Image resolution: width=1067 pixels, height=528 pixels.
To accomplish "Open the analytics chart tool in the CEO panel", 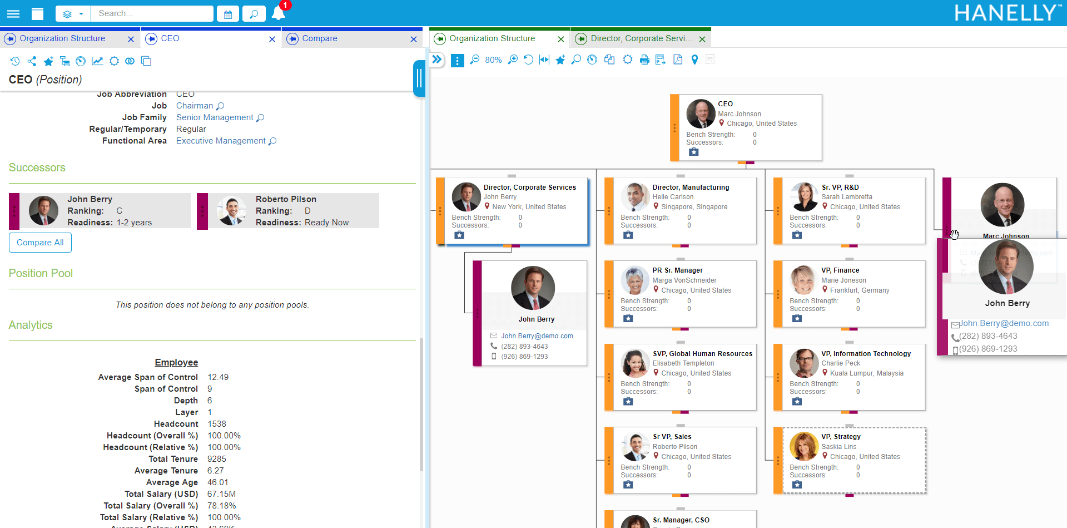I will point(97,61).
